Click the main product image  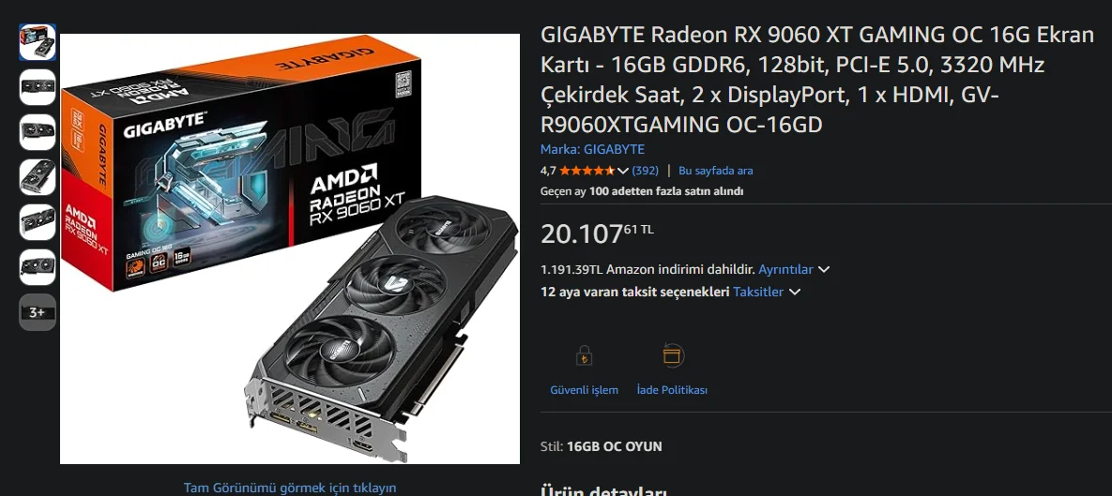tap(289, 248)
